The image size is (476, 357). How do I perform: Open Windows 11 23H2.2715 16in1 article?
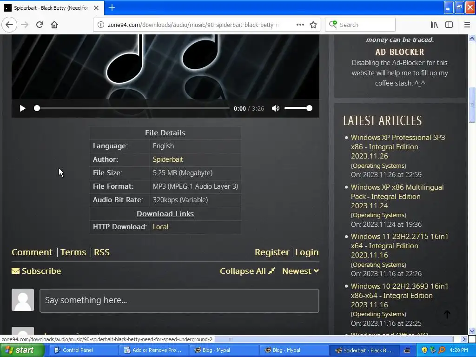click(x=399, y=245)
